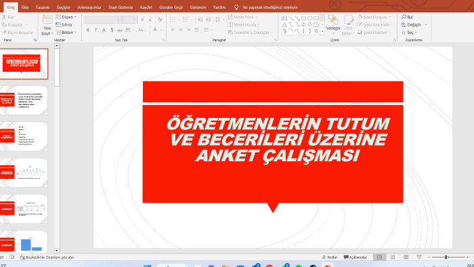This screenshot has height=267, width=474.
Task: Select the Biçim Boyacısı format painter
Action: tap(18, 33)
